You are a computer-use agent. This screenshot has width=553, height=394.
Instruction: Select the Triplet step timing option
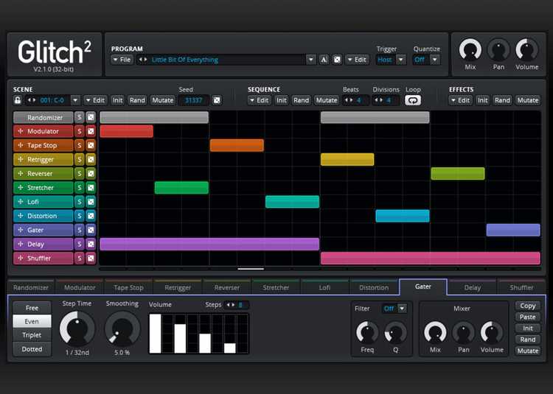32,335
